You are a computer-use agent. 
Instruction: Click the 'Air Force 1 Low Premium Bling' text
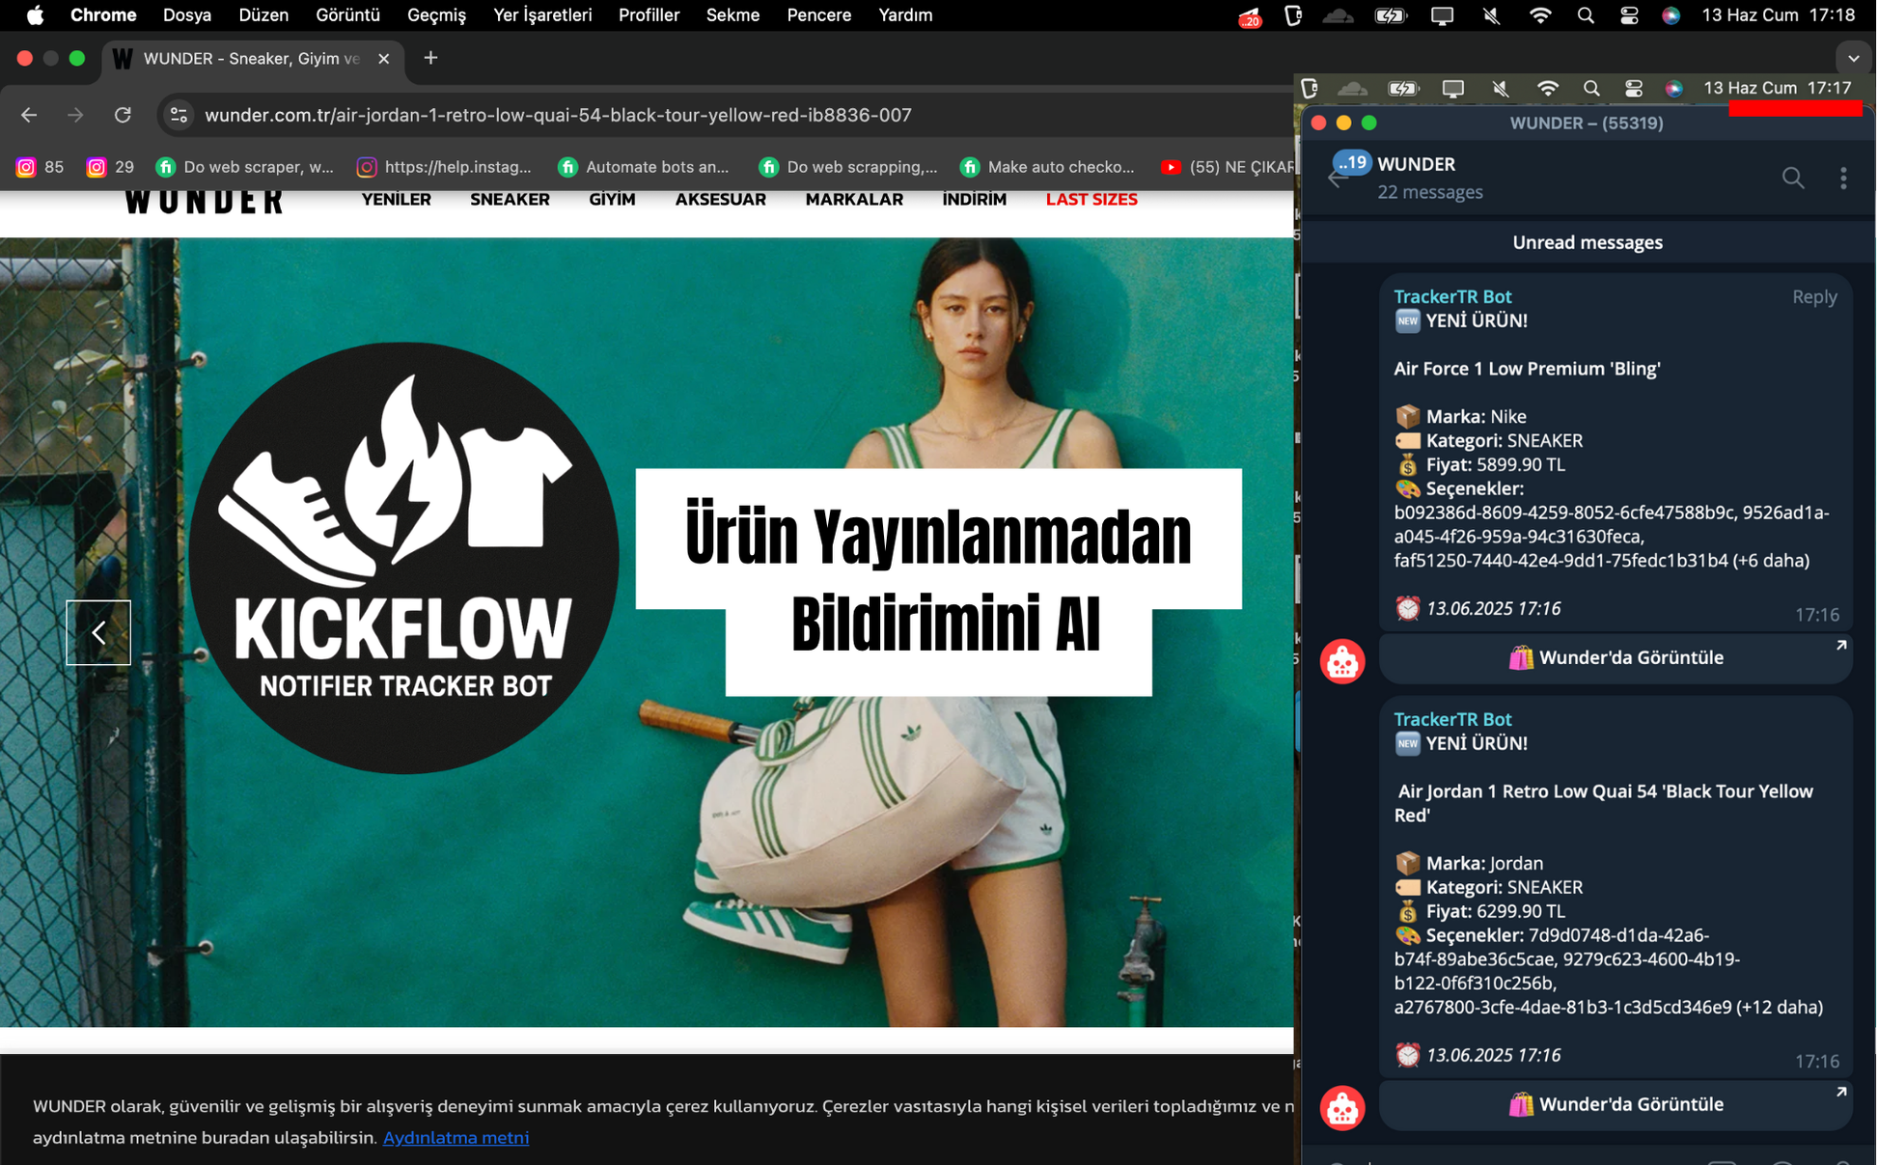1527,369
